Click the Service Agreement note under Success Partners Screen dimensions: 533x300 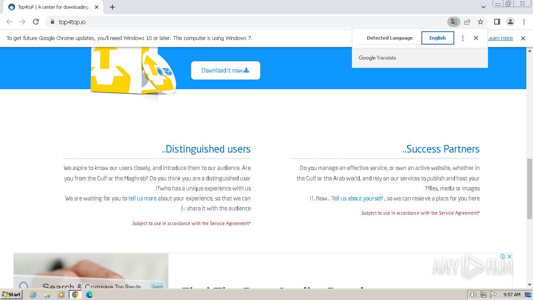[420, 213]
